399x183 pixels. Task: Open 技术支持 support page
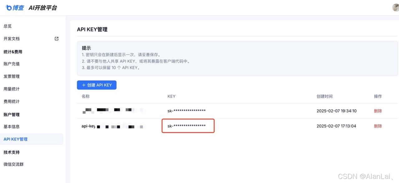11,152
